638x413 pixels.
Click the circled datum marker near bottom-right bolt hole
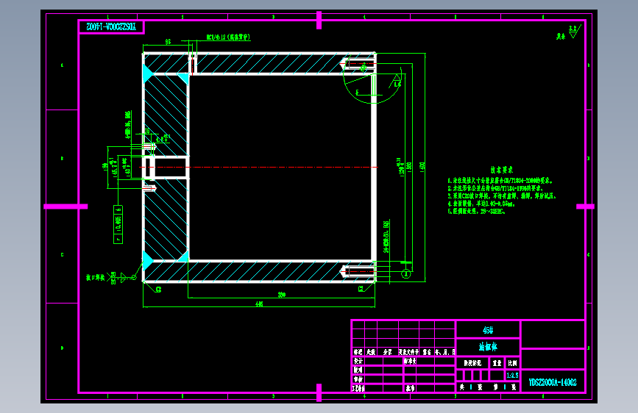point(406,274)
